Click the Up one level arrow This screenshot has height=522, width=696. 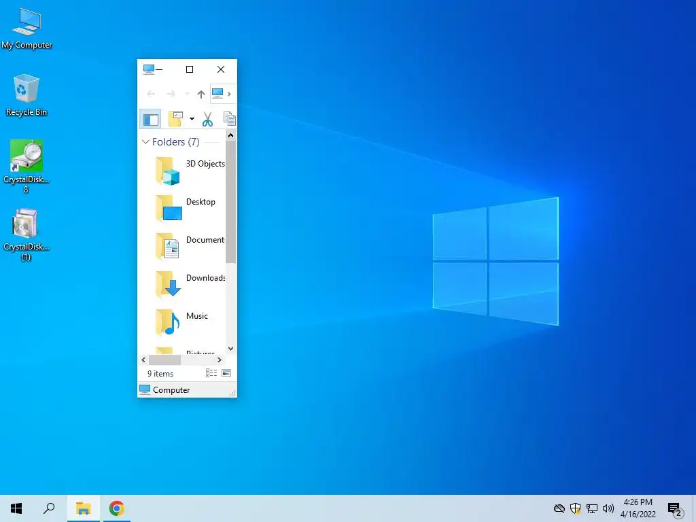(x=201, y=94)
